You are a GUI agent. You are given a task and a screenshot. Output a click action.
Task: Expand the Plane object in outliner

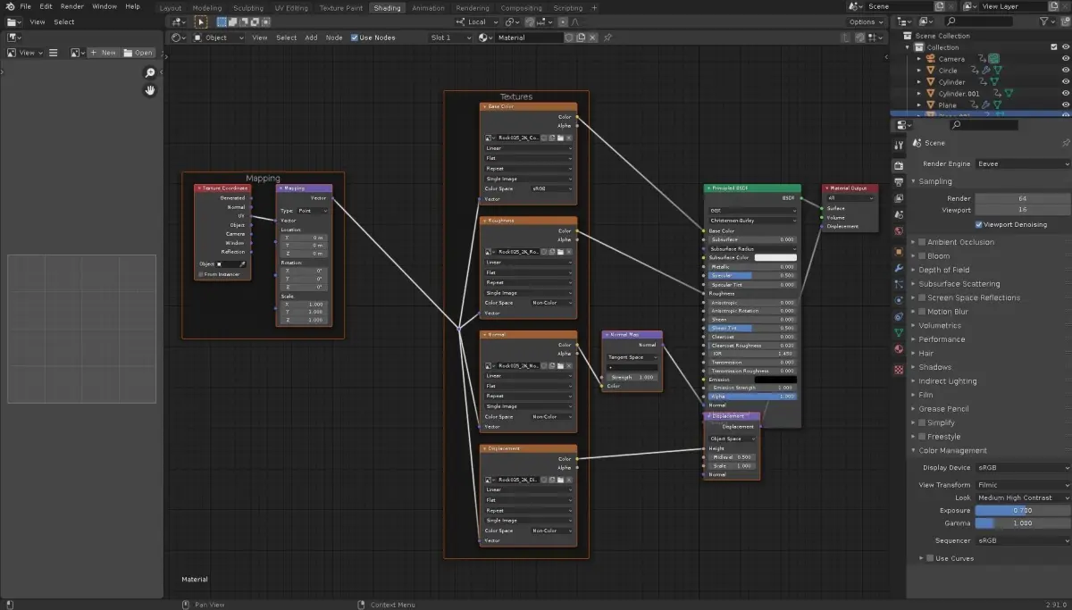(919, 104)
